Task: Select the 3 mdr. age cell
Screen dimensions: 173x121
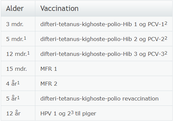Action: point(18,24)
